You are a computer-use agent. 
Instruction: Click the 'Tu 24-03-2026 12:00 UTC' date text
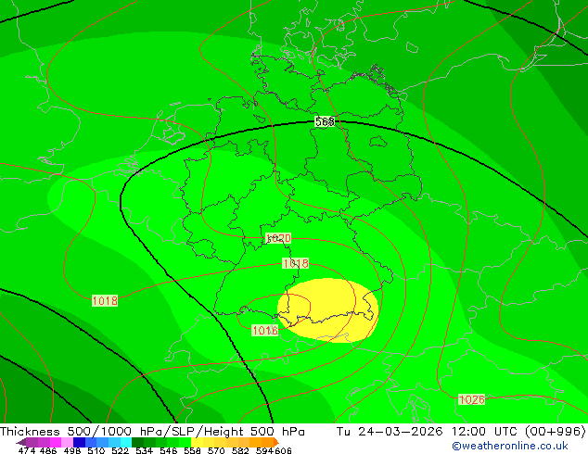pos(426,432)
